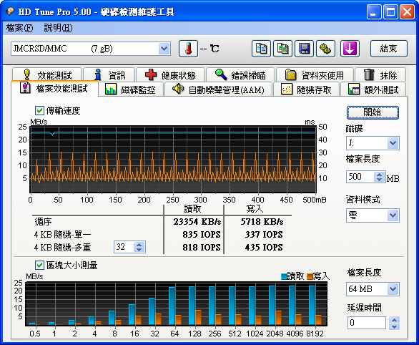The width and height of the screenshot is (419, 345).
Task: Increase the queue depth 32 stepper
Action: click(x=139, y=245)
